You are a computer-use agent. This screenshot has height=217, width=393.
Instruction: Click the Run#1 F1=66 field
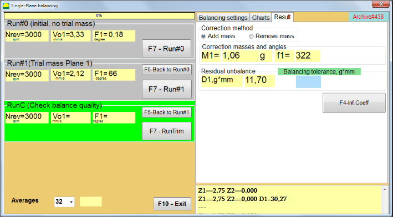tap(114, 75)
